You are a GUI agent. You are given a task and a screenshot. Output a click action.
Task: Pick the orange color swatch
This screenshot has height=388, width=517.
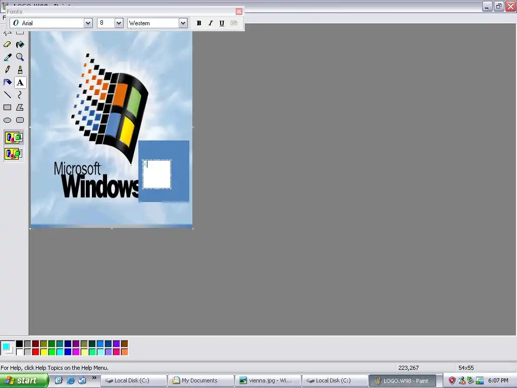[x=124, y=352]
